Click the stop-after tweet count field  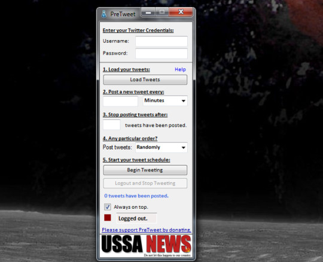click(112, 124)
